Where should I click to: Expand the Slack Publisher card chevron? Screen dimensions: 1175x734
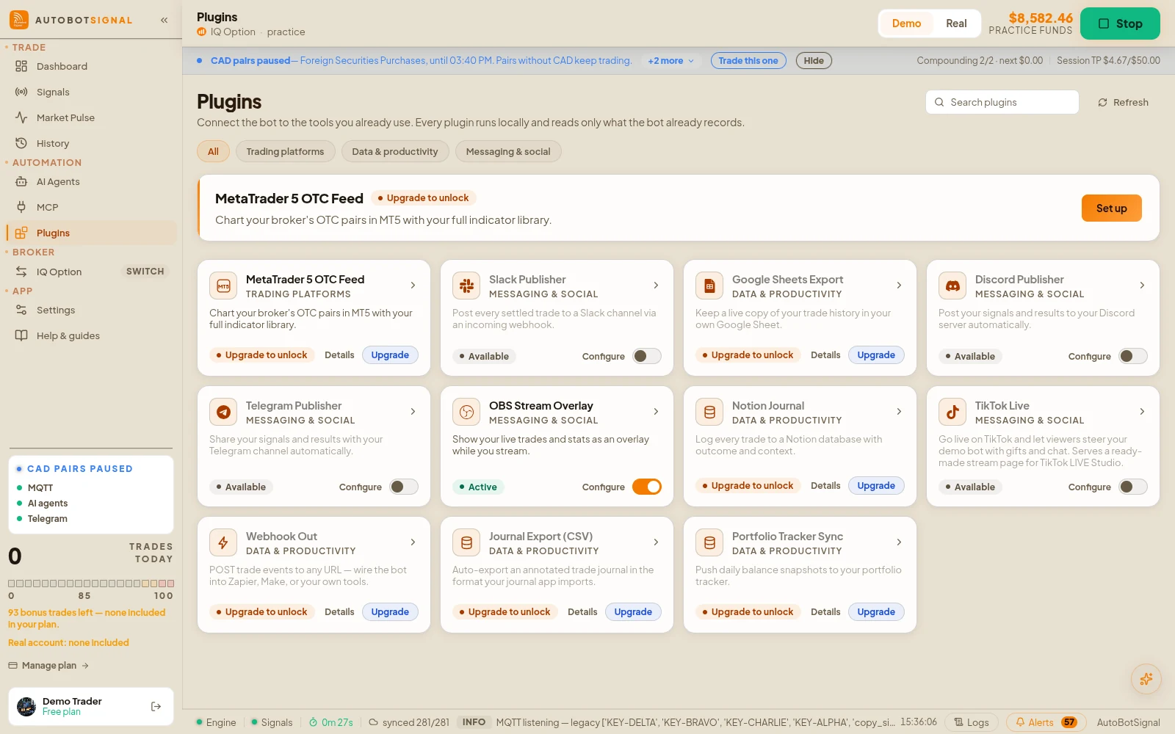(x=656, y=286)
